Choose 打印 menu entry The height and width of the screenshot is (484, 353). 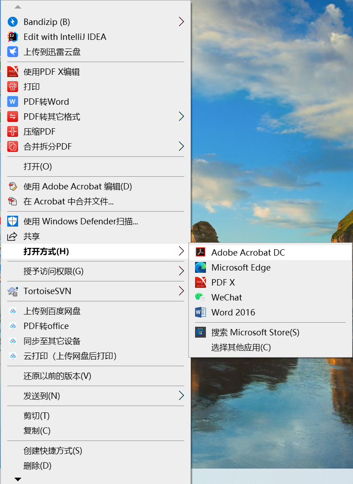[x=95, y=87]
